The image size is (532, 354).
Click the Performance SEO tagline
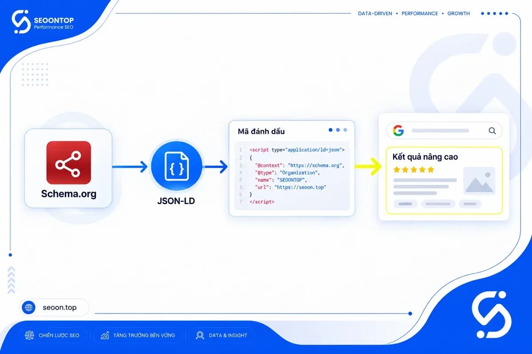pyautogui.click(x=54, y=27)
